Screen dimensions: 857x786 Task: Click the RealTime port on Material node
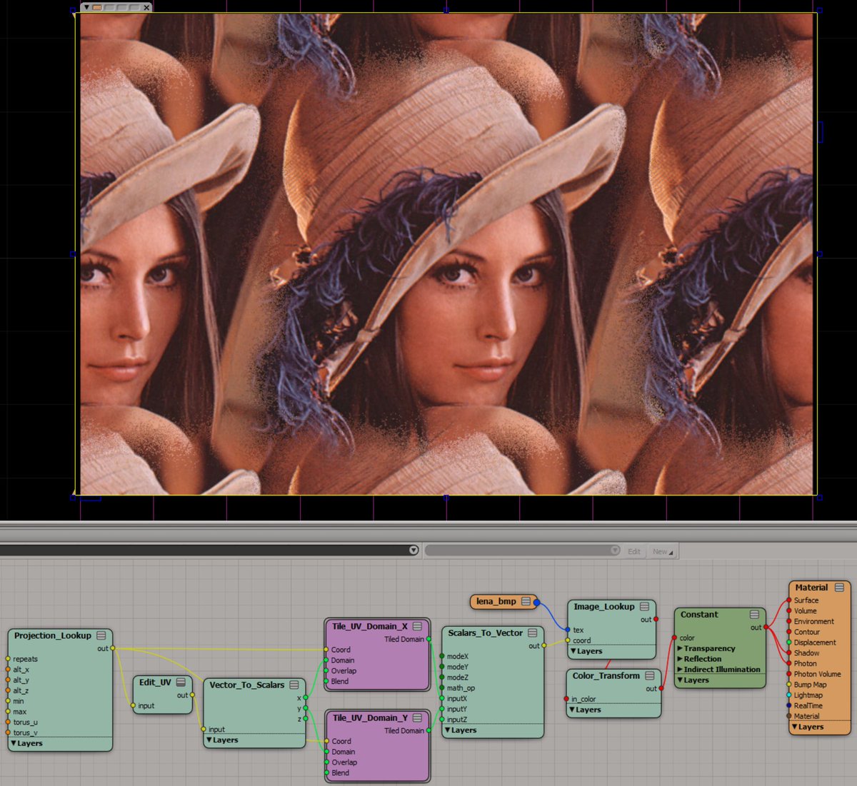coord(789,705)
